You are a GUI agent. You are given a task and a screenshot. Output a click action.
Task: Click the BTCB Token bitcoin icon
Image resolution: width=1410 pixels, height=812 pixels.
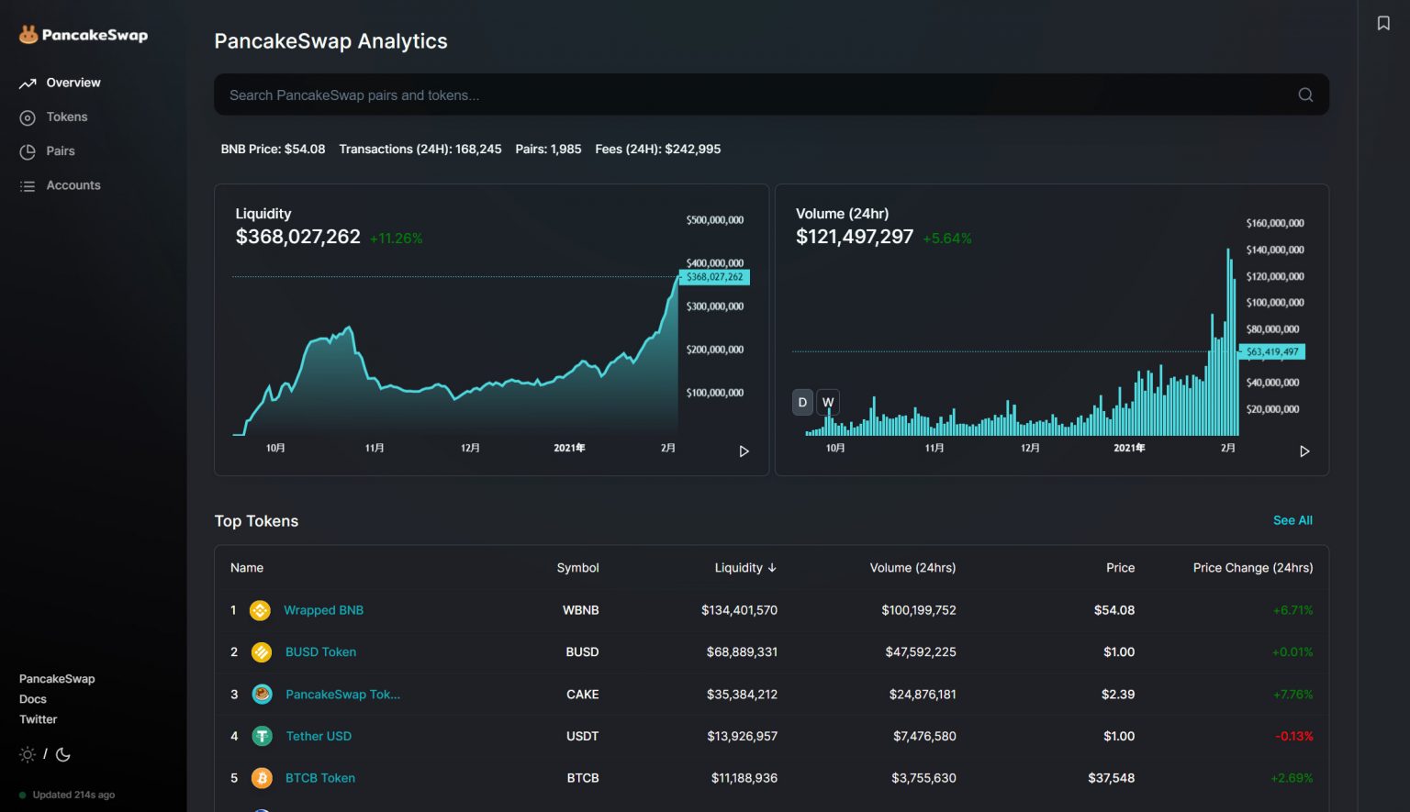click(262, 778)
